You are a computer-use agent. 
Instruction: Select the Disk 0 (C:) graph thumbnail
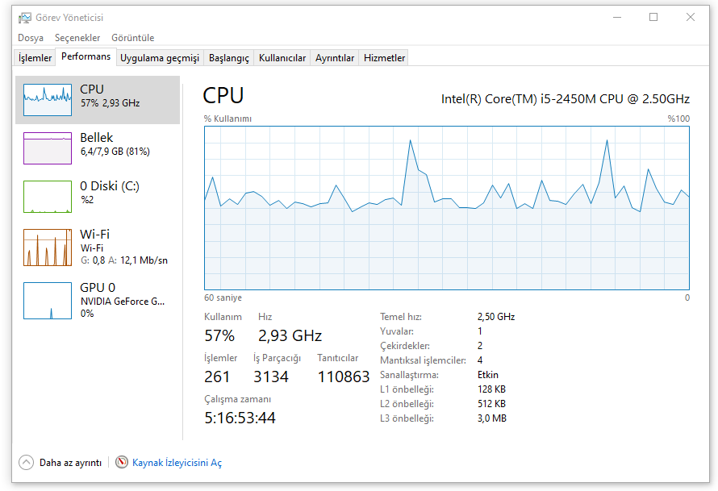coord(47,197)
